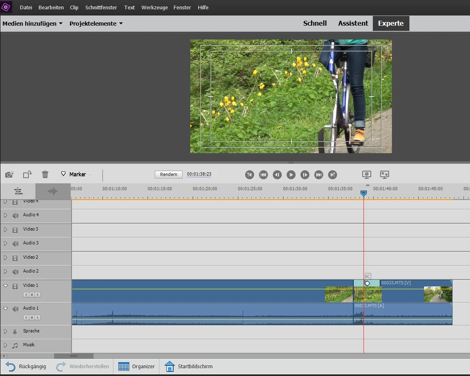Click the Rendern button
470x376 pixels.
coord(168,174)
